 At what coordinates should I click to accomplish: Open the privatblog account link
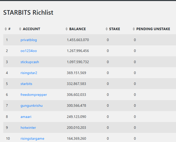(29, 40)
